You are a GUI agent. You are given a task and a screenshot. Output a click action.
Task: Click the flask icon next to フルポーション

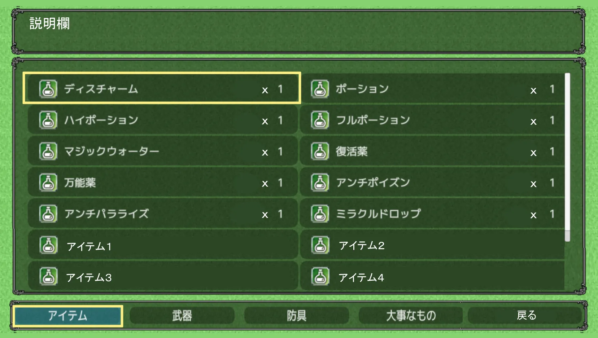tap(320, 120)
